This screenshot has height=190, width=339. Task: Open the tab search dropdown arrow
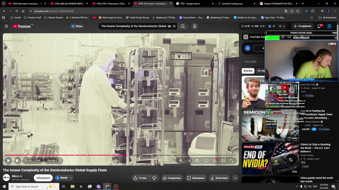tap(3, 4)
